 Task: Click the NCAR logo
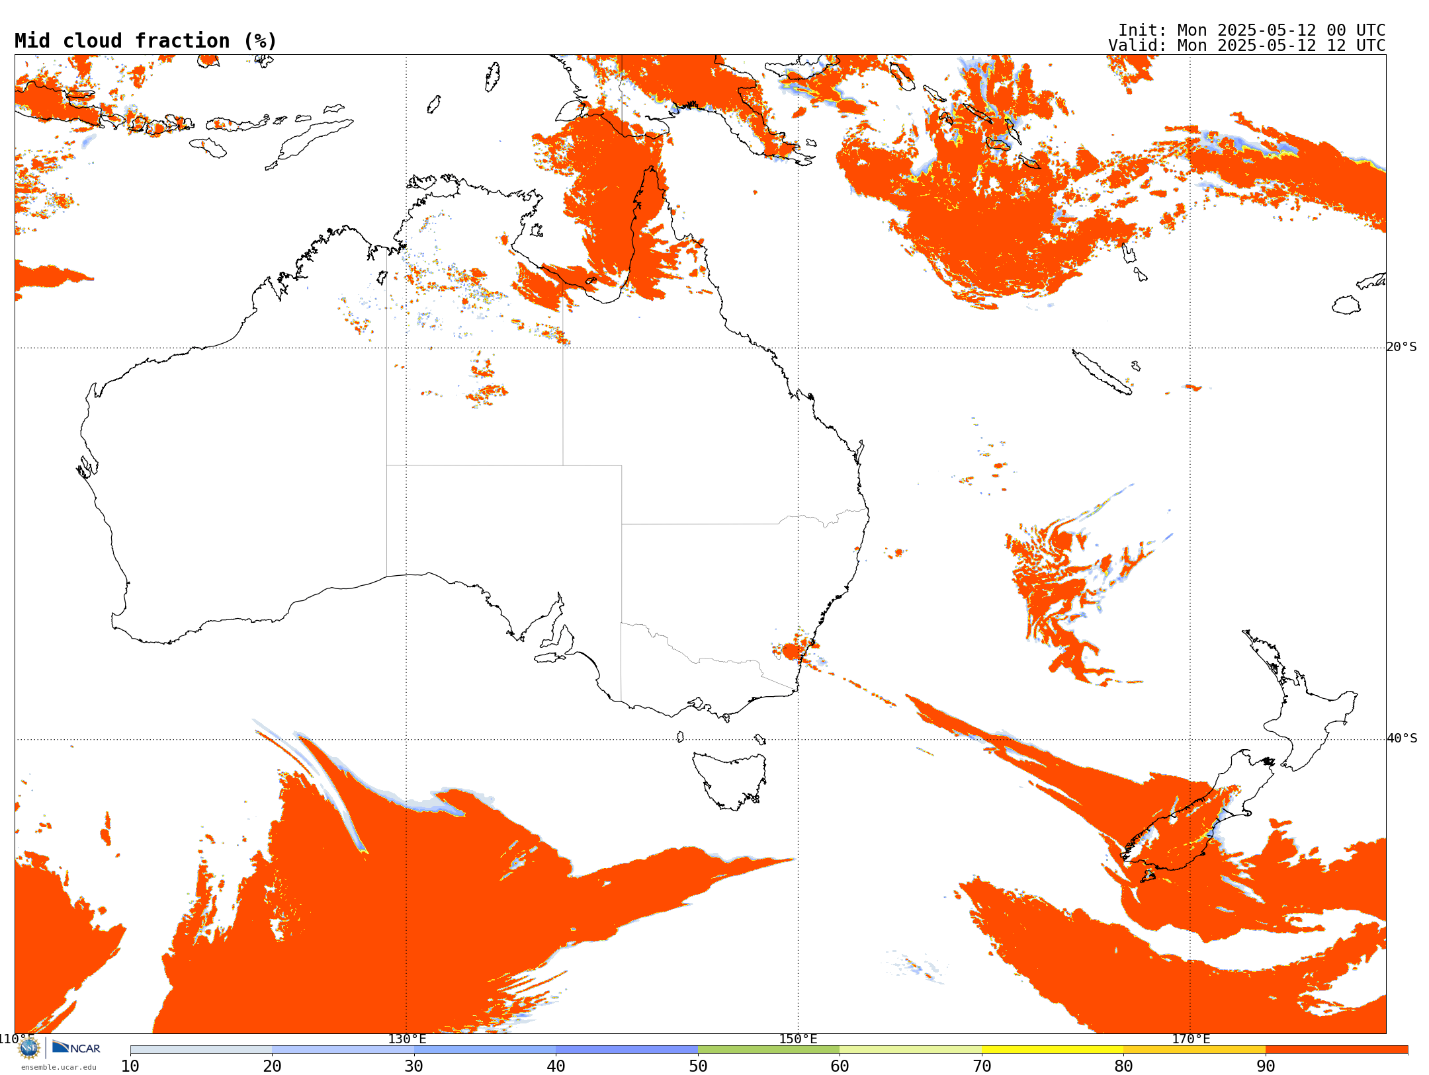point(76,1047)
